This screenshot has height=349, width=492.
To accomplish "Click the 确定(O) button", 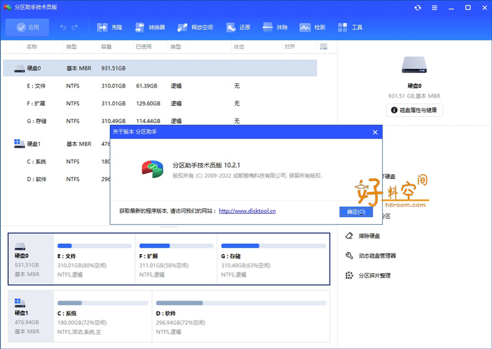I will (x=356, y=212).
